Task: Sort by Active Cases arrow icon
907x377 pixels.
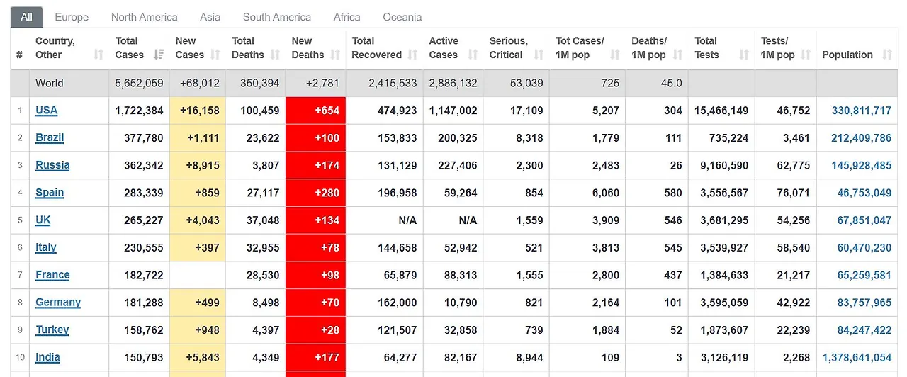Action: tap(473, 55)
